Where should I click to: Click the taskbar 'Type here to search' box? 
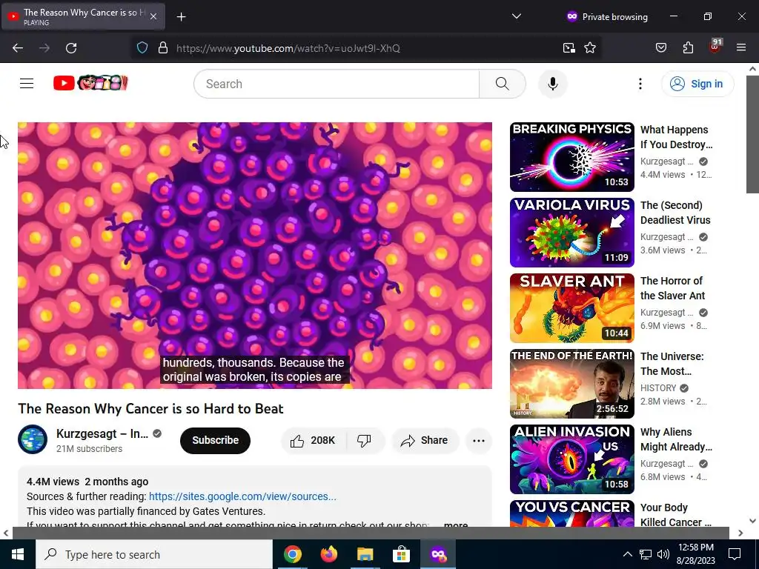(154, 554)
